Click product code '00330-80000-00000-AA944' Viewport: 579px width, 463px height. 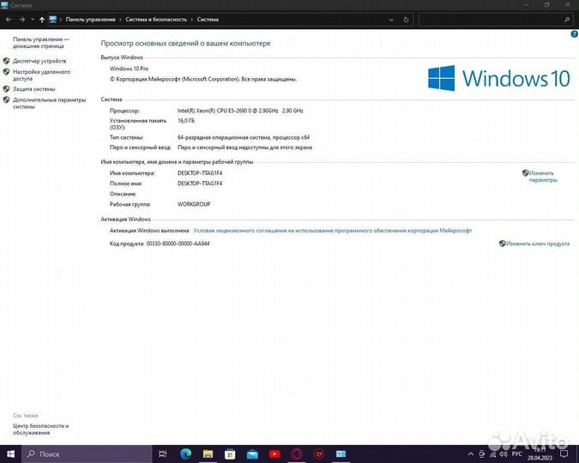tap(178, 244)
